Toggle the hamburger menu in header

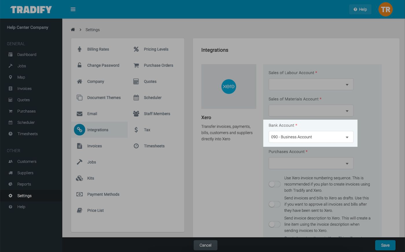point(73,10)
